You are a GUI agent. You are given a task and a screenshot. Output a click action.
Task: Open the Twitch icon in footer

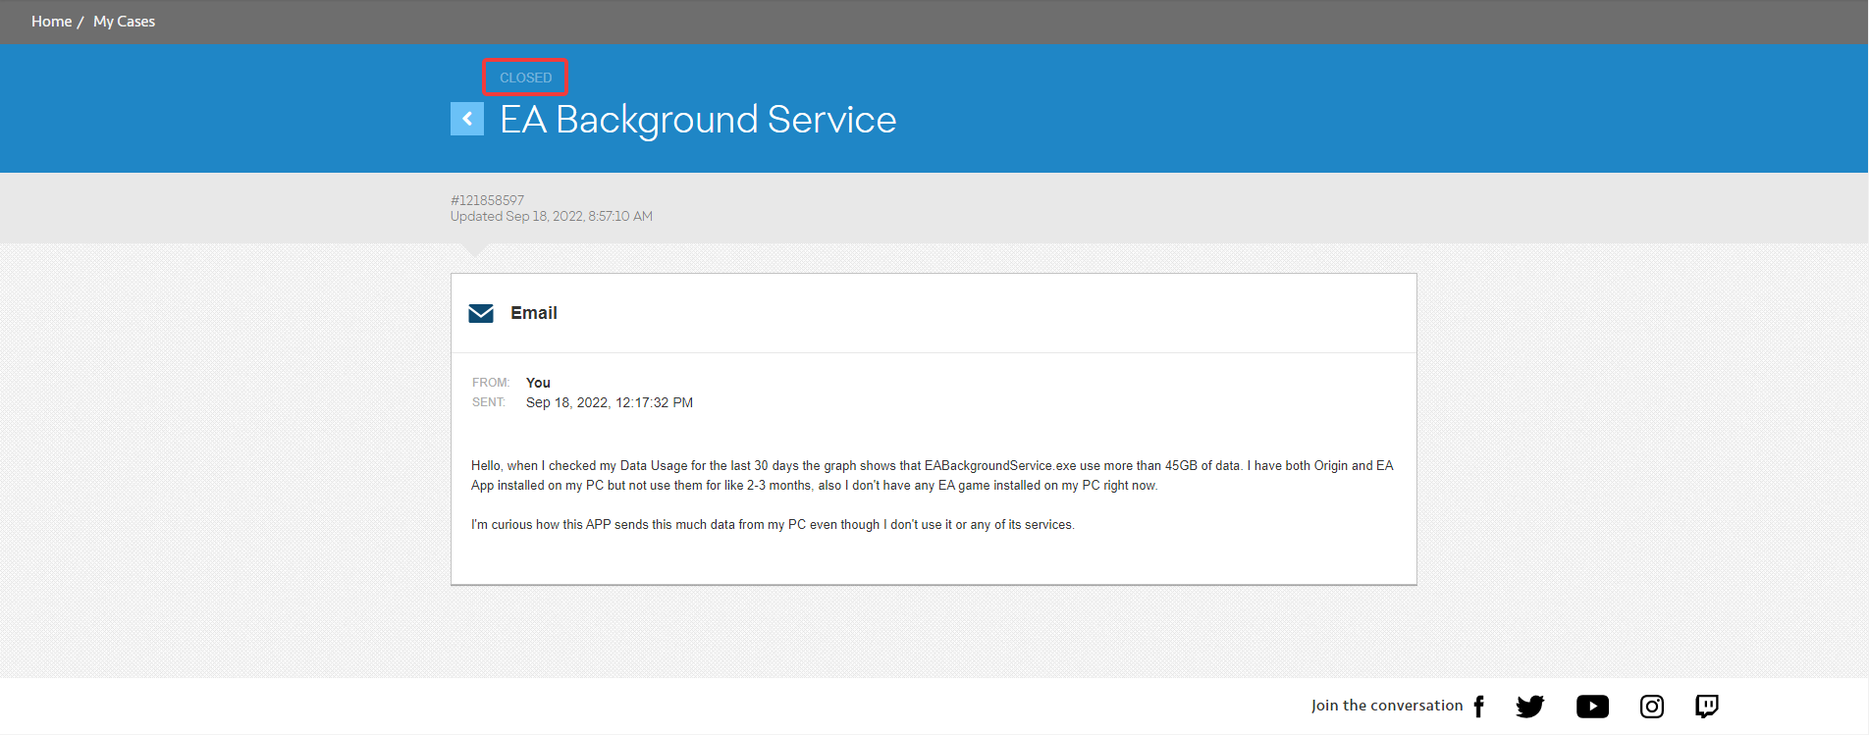pyautogui.click(x=1707, y=706)
